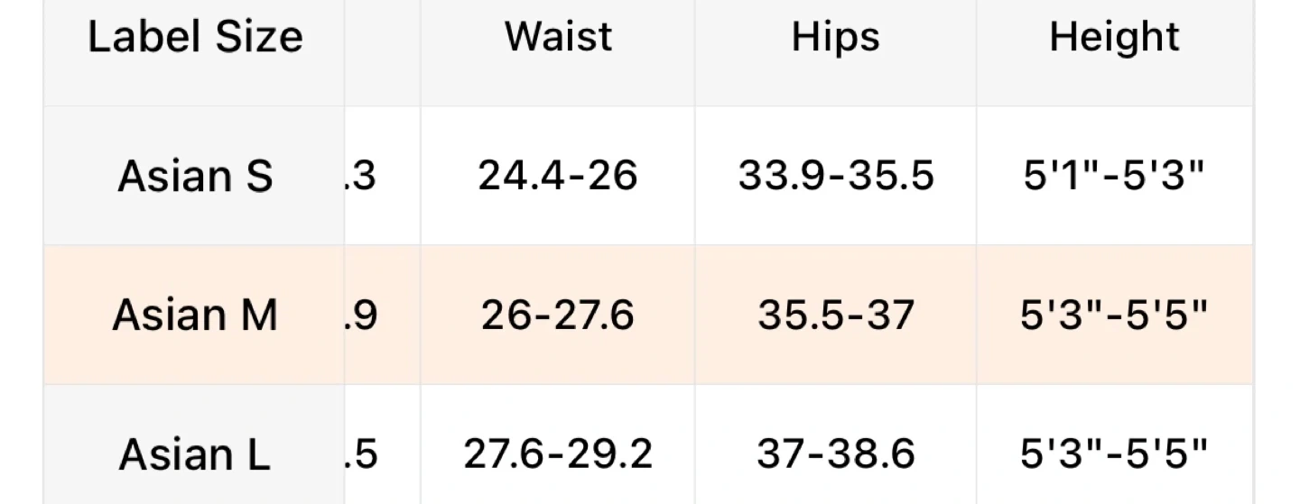1300x504 pixels.
Task: Click waist value 26-27.6
Action: click(558, 316)
